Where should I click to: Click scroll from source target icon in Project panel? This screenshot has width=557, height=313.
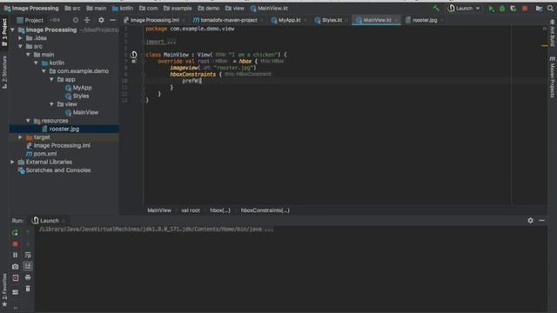[76, 20]
